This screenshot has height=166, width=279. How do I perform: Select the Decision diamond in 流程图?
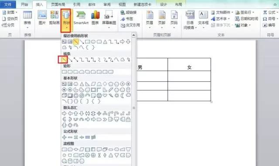tap(76, 149)
